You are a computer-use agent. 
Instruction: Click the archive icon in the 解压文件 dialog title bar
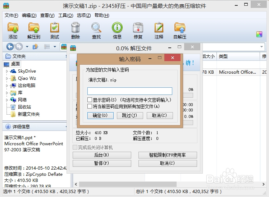coord(73,48)
